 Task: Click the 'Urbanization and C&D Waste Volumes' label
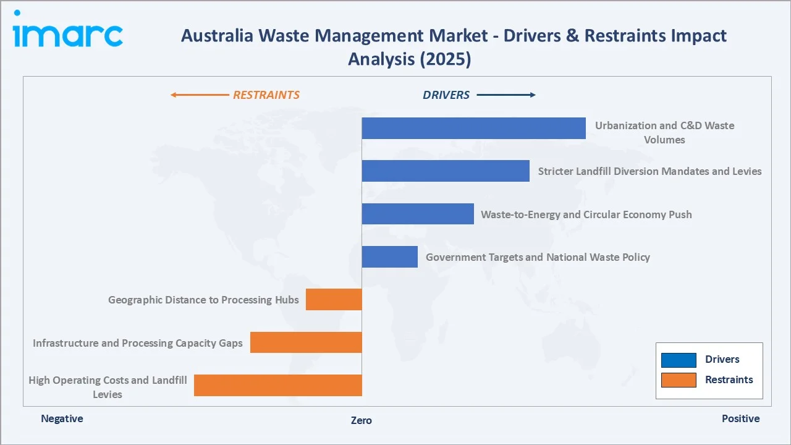tap(664, 133)
